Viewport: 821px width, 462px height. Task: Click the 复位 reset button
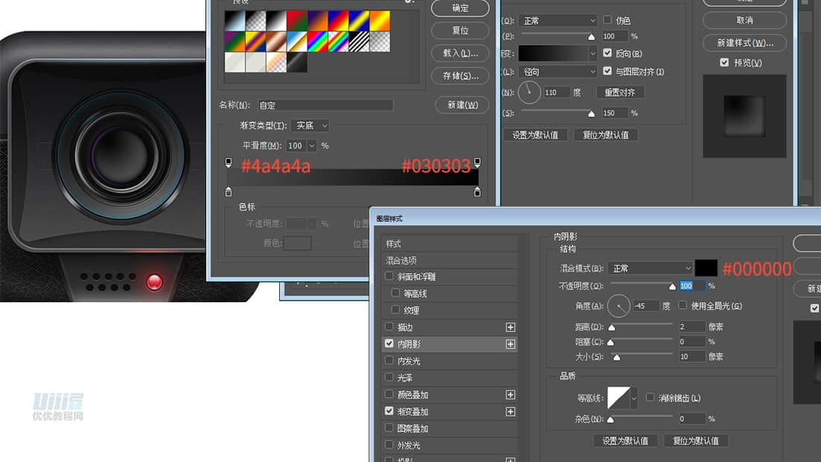(x=461, y=31)
